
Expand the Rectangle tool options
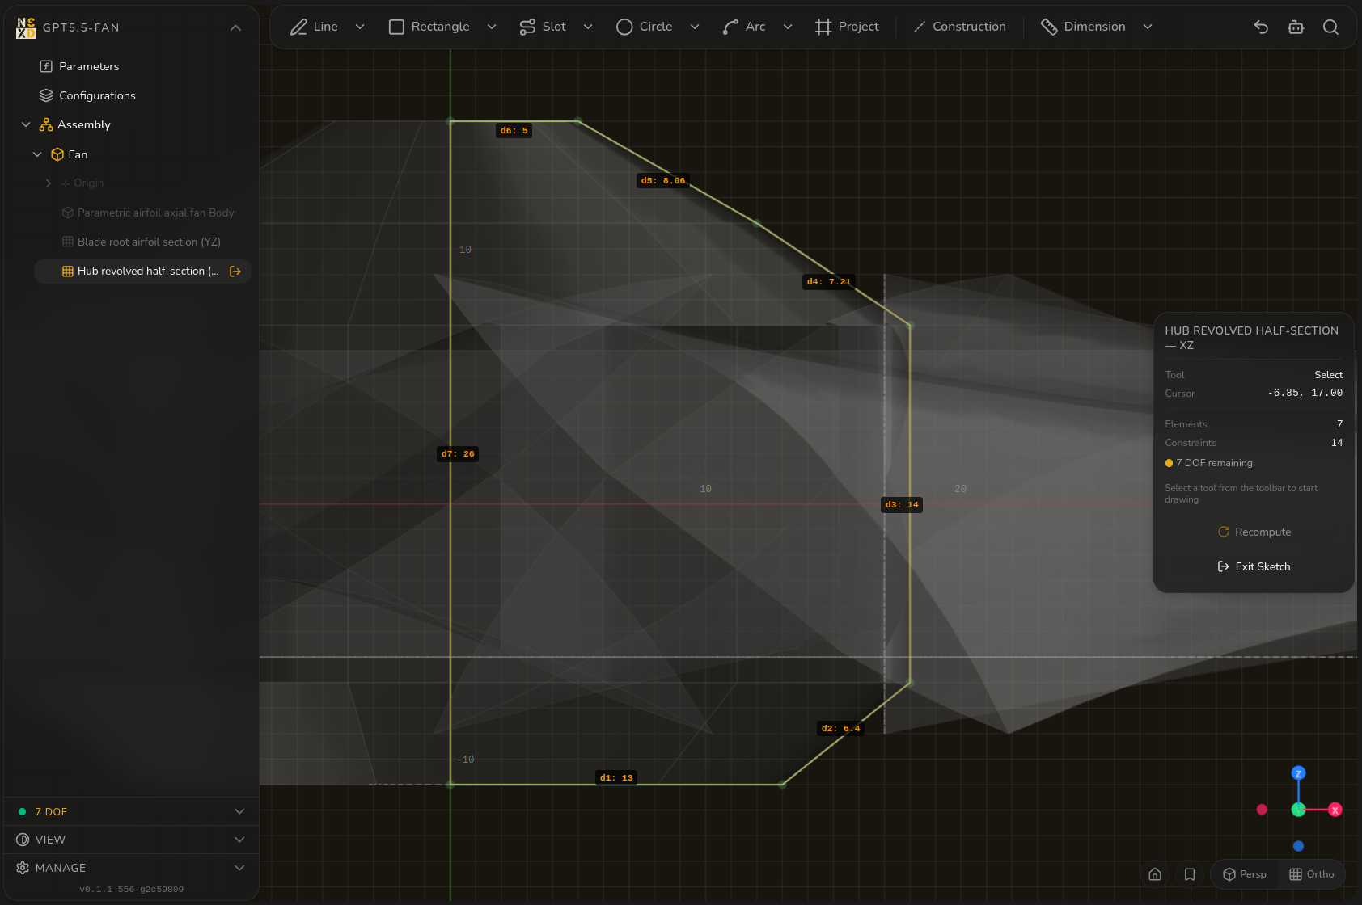pyautogui.click(x=492, y=27)
